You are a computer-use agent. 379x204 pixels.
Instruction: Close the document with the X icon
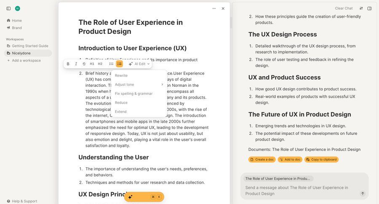223,8
